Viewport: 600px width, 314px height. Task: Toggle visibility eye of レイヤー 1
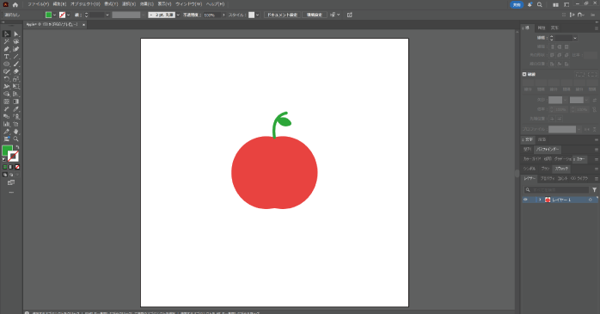(x=525, y=200)
